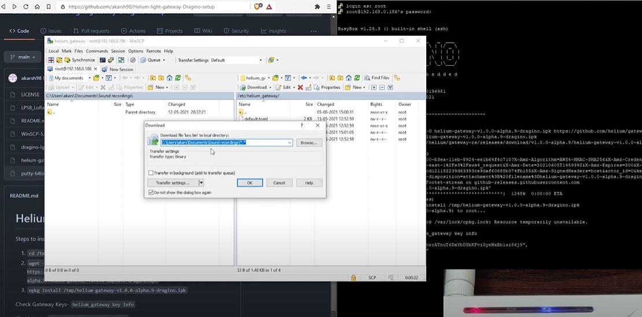The image size is (642, 317).
Task: Open the Issues tab on GitHub page
Action: tap(51, 31)
